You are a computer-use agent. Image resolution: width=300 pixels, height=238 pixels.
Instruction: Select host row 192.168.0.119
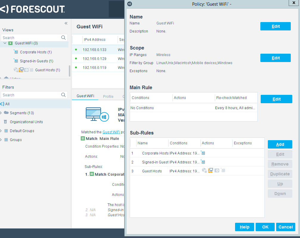pos(98,67)
